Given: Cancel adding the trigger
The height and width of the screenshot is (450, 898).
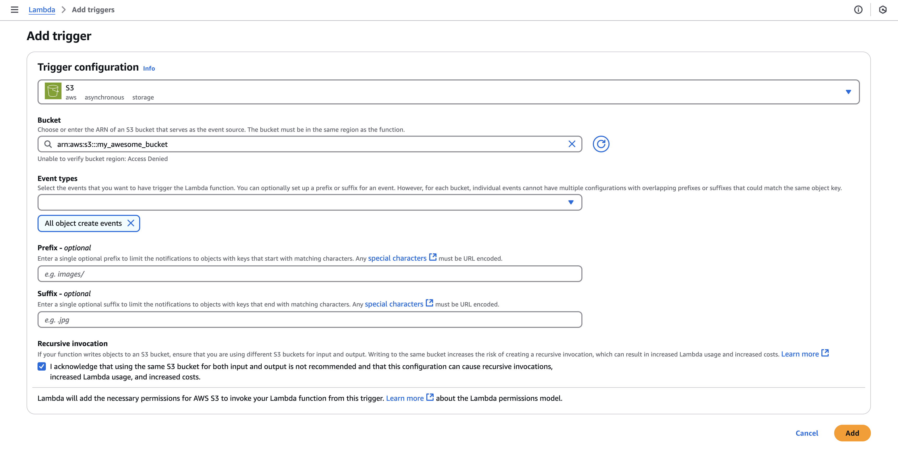Looking at the screenshot, I should (x=806, y=433).
